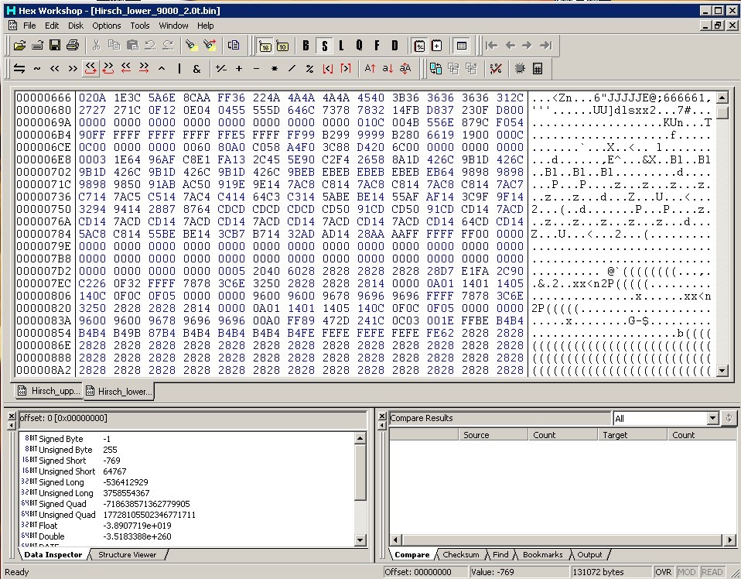The height and width of the screenshot is (579, 741).
Task: Open the Bookmarks tab
Action: coord(542,554)
